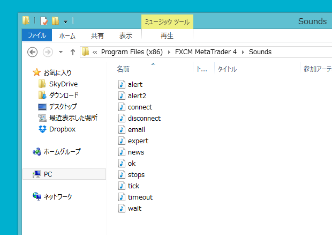Screen dimensions: 332x235
Task: Select ホームグループ in the navigation pane
Action: (x=62, y=151)
